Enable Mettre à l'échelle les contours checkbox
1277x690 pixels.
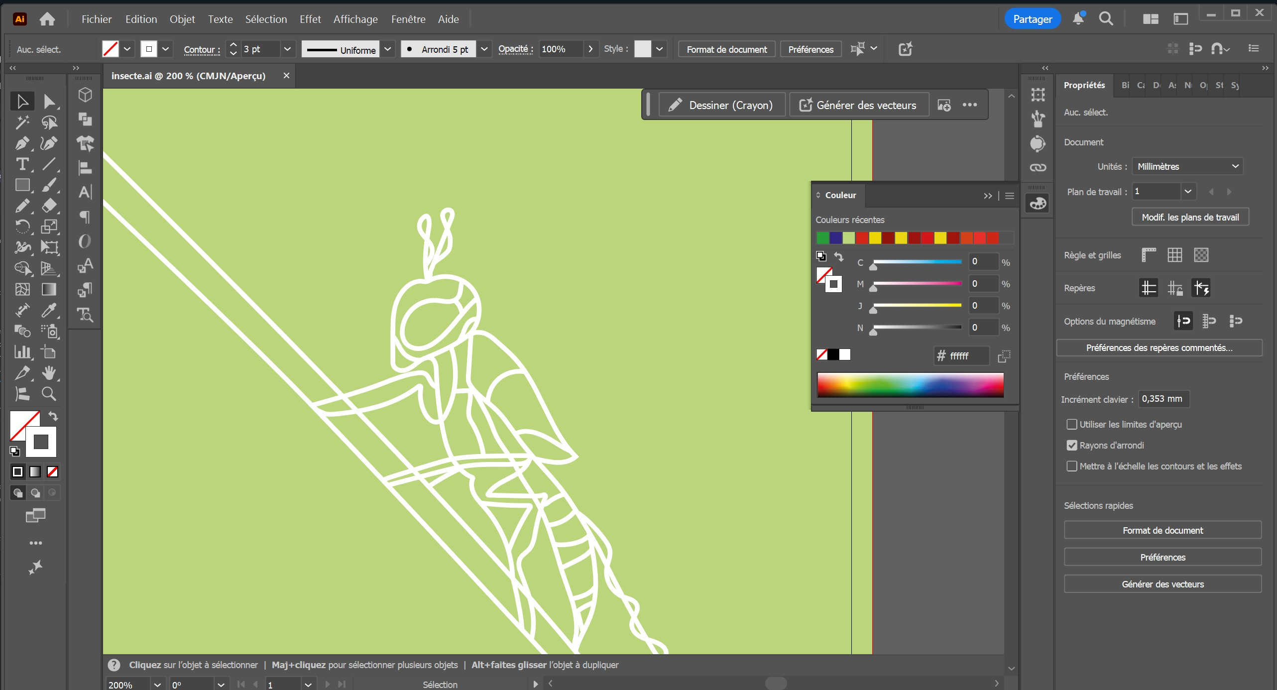1071,466
